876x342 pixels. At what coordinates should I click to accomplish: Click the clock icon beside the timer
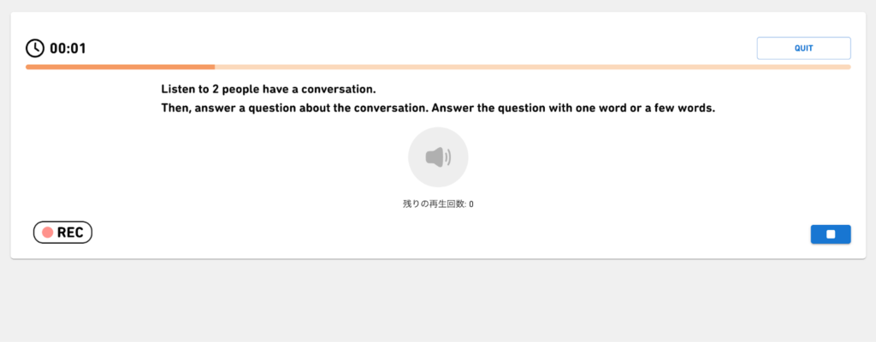pyautogui.click(x=35, y=48)
